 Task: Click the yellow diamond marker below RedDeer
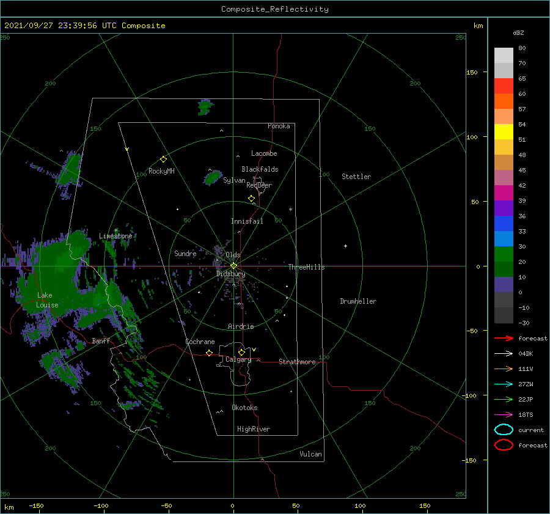252,199
